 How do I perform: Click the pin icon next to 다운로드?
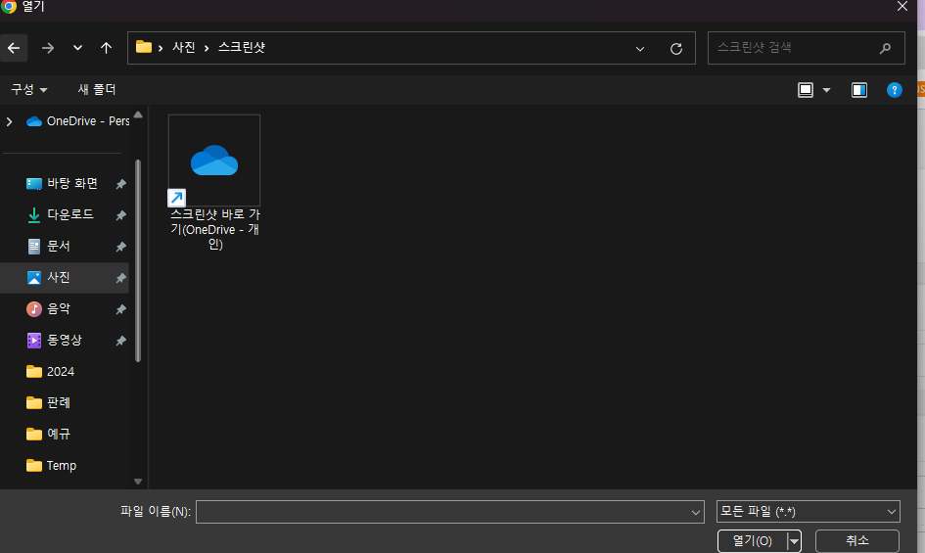click(x=121, y=215)
